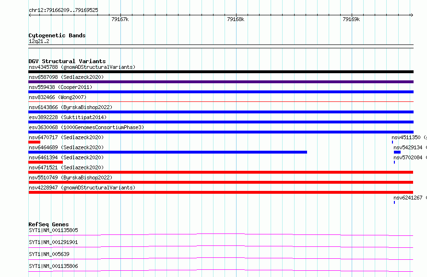Viewport: 427px width, 277px height.
Task: Click the Cytogenetic Bands track title
Action: click(57, 35)
